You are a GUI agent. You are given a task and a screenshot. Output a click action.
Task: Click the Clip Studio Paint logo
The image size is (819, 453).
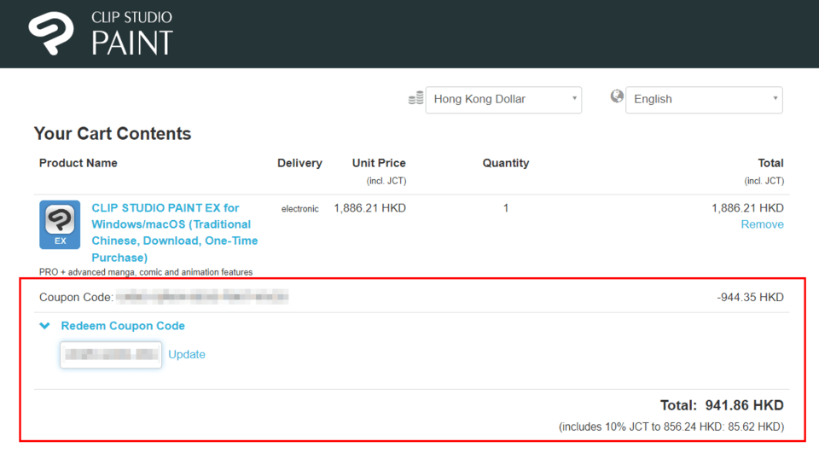tap(51, 33)
